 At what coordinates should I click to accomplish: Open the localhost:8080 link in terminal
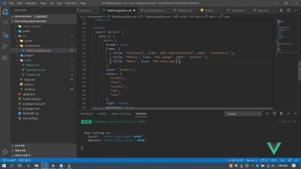123,137
